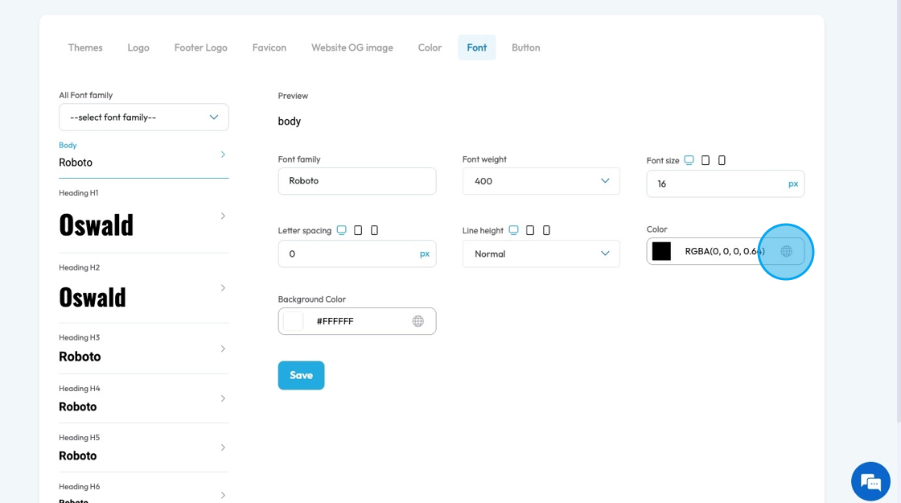This screenshot has width=901, height=503.
Task: Go to Website OG image tab
Action: click(x=352, y=47)
